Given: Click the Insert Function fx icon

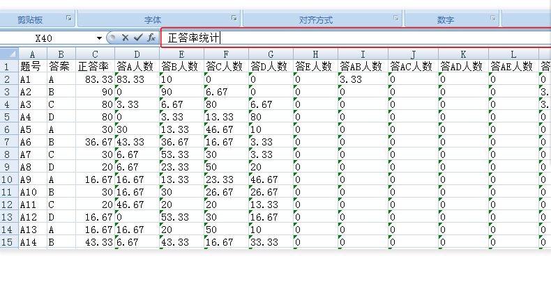Looking at the screenshot, I should (x=151, y=38).
